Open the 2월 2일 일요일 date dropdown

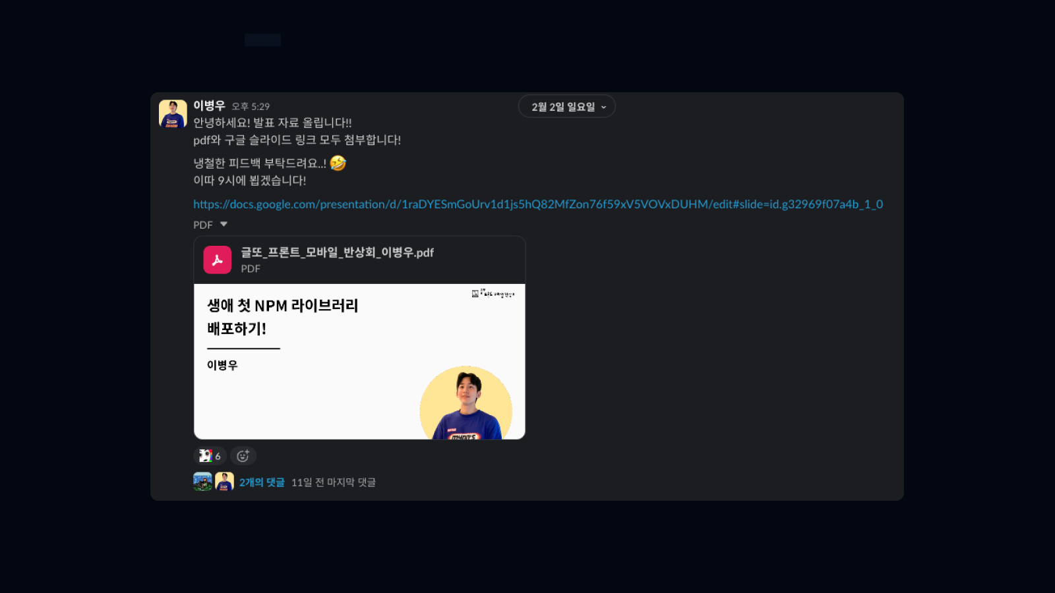coord(567,107)
